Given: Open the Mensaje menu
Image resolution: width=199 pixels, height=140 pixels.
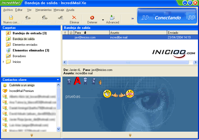Looking at the screenshot, I should [x=59, y=10].
